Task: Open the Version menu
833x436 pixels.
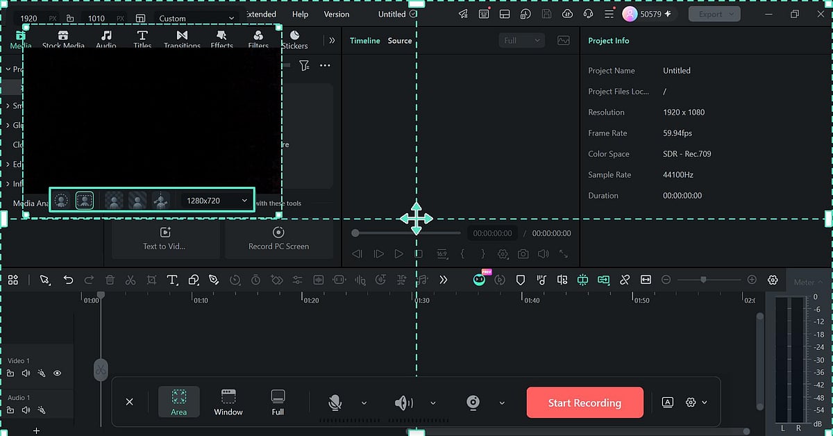Action: click(x=337, y=14)
